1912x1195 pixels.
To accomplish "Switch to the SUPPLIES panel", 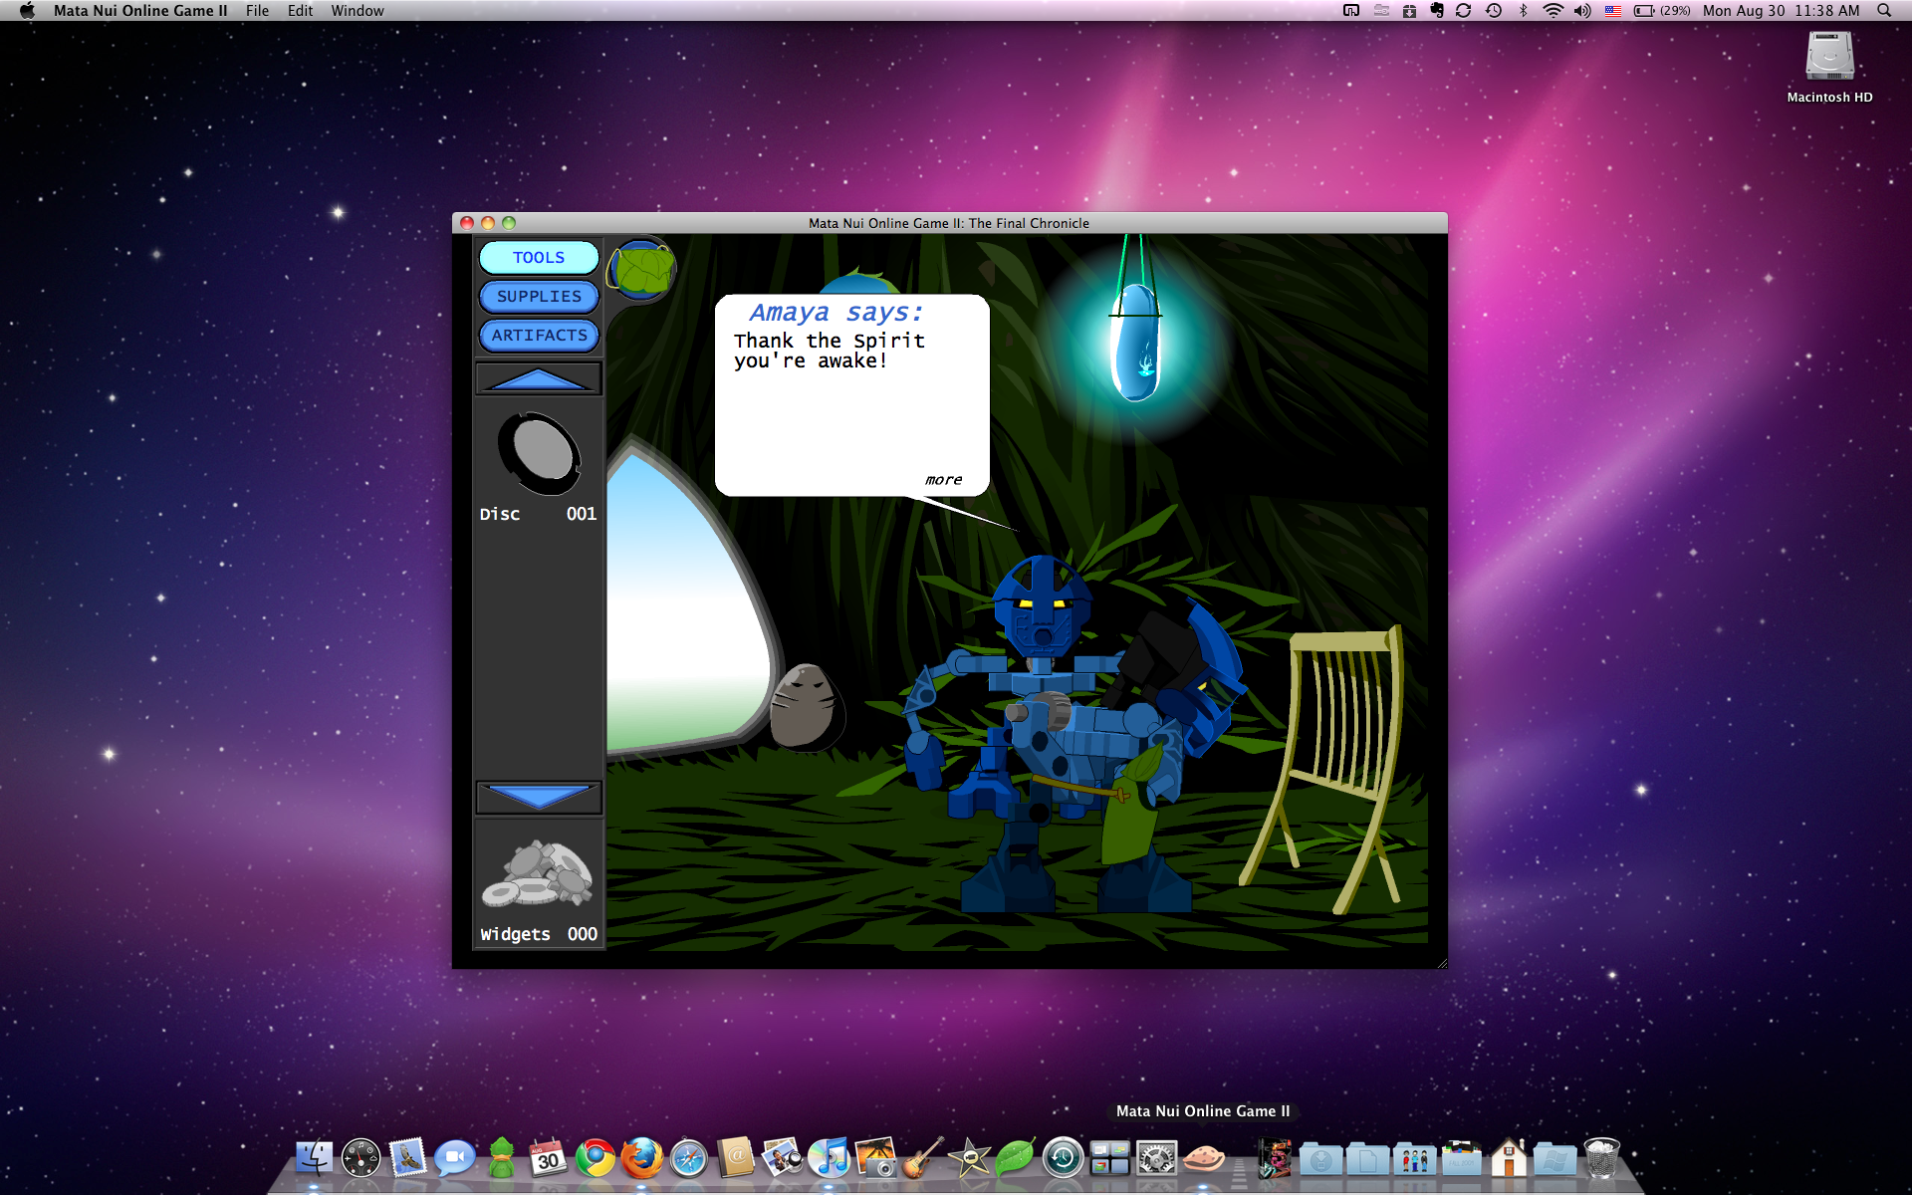I will click(x=538, y=296).
